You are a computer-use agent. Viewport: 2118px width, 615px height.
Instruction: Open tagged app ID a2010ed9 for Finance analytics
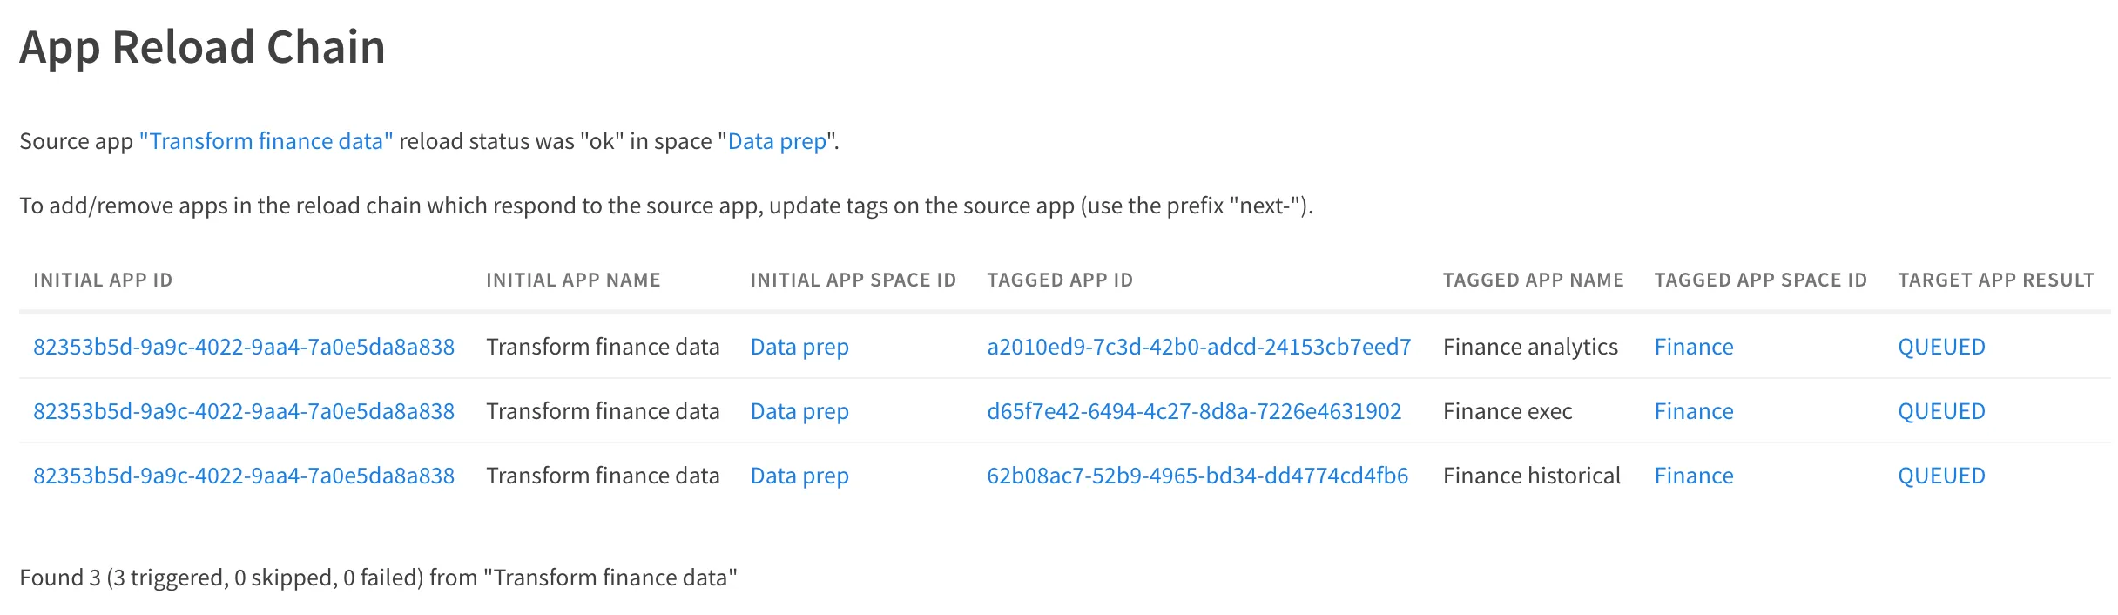[x=1199, y=346]
